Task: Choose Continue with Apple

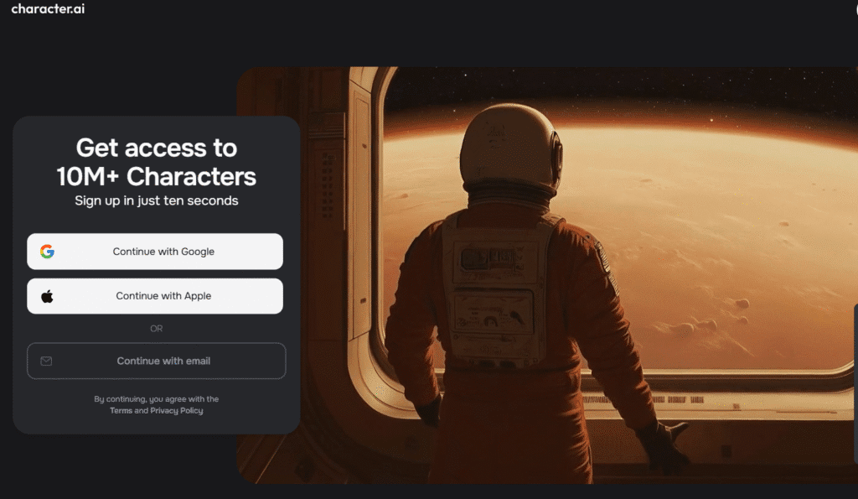Action: coord(155,296)
